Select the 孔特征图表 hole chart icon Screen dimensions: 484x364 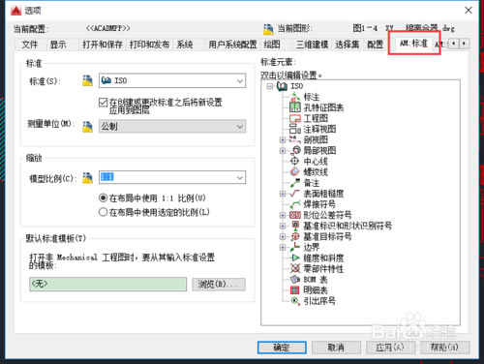click(x=295, y=107)
